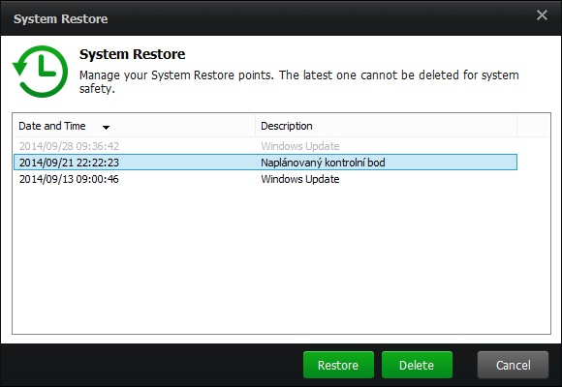Viewport: 562px width, 387px height.
Task: Click Windows Update description of the 09/13 entry
Action: point(300,179)
